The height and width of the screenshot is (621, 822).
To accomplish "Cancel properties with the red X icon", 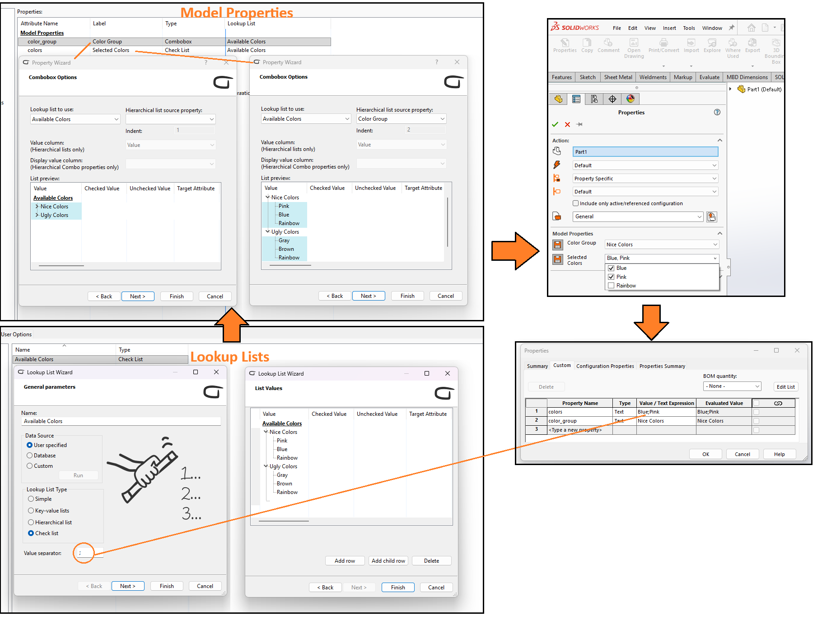I will pyautogui.click(x=567, y=125).
